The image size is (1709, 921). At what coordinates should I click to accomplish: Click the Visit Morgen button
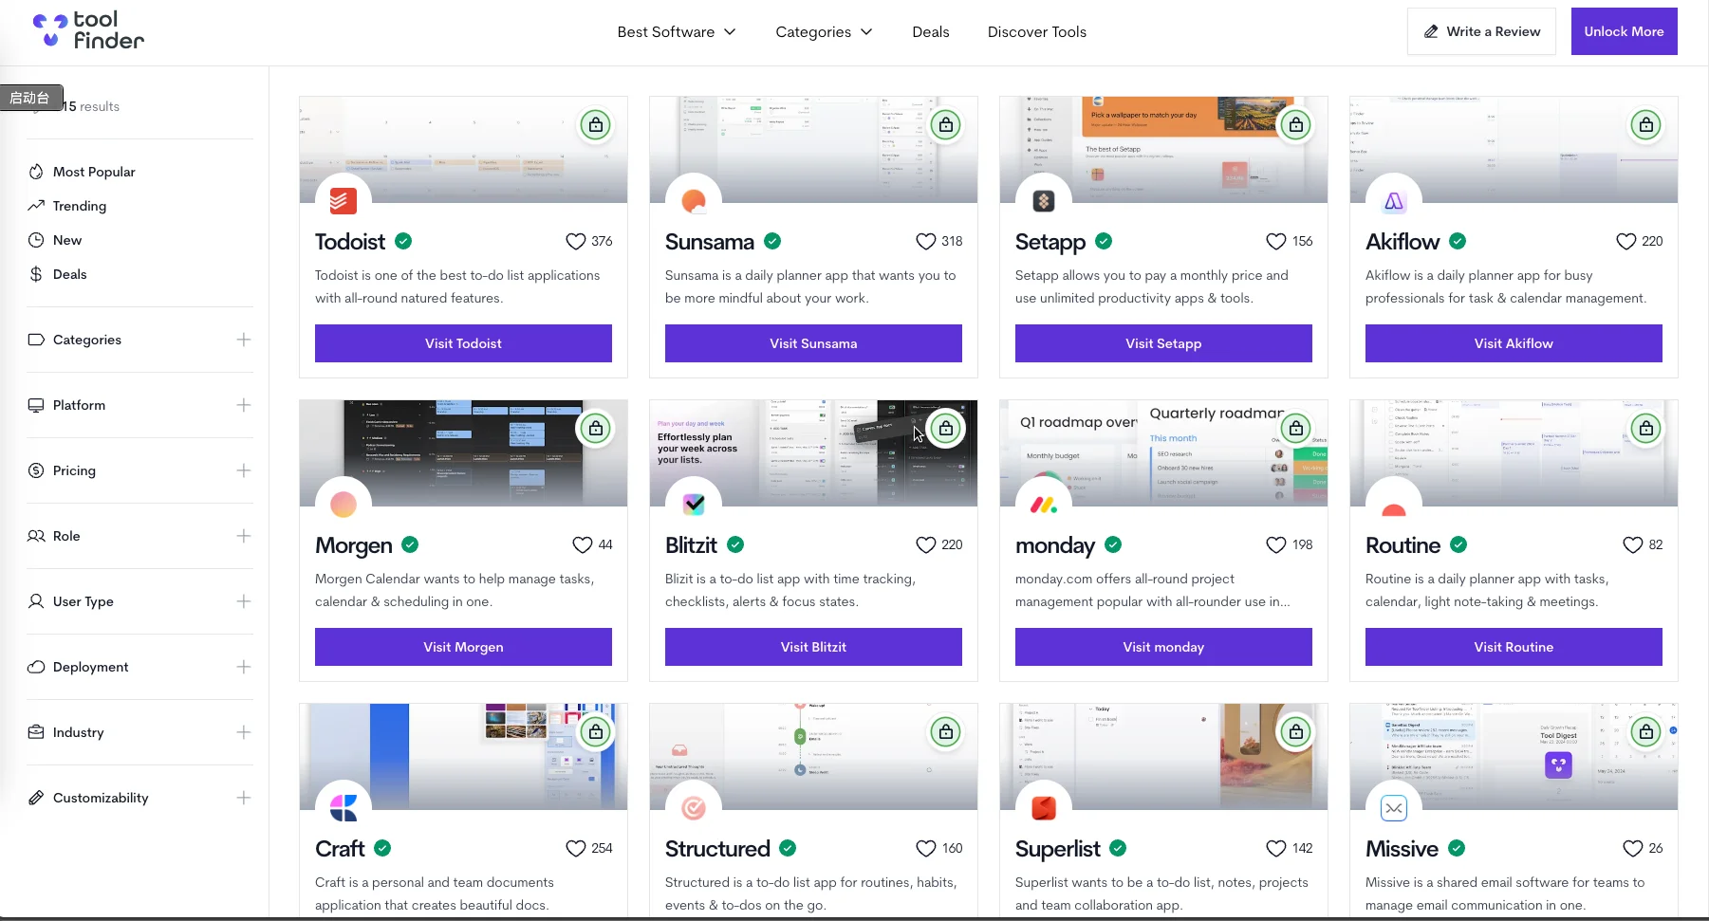463,647
